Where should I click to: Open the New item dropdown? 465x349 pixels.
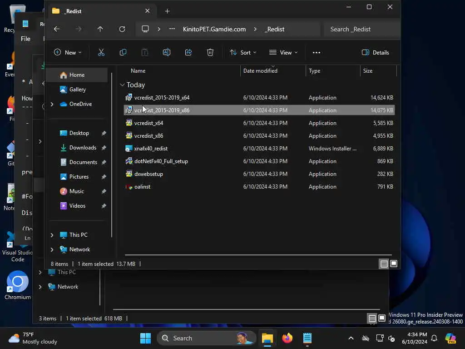68,53
